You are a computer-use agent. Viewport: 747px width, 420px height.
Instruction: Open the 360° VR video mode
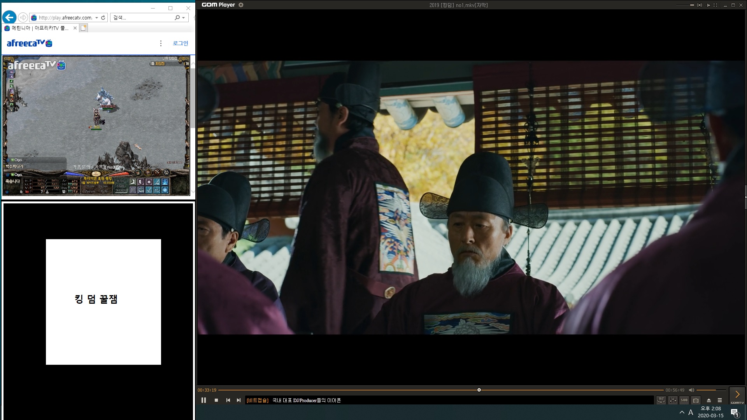tap(661, 400)
